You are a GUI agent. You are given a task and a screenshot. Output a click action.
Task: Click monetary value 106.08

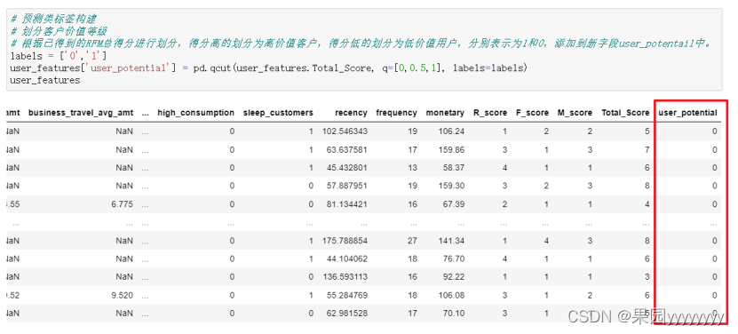[x=450, y=296]
